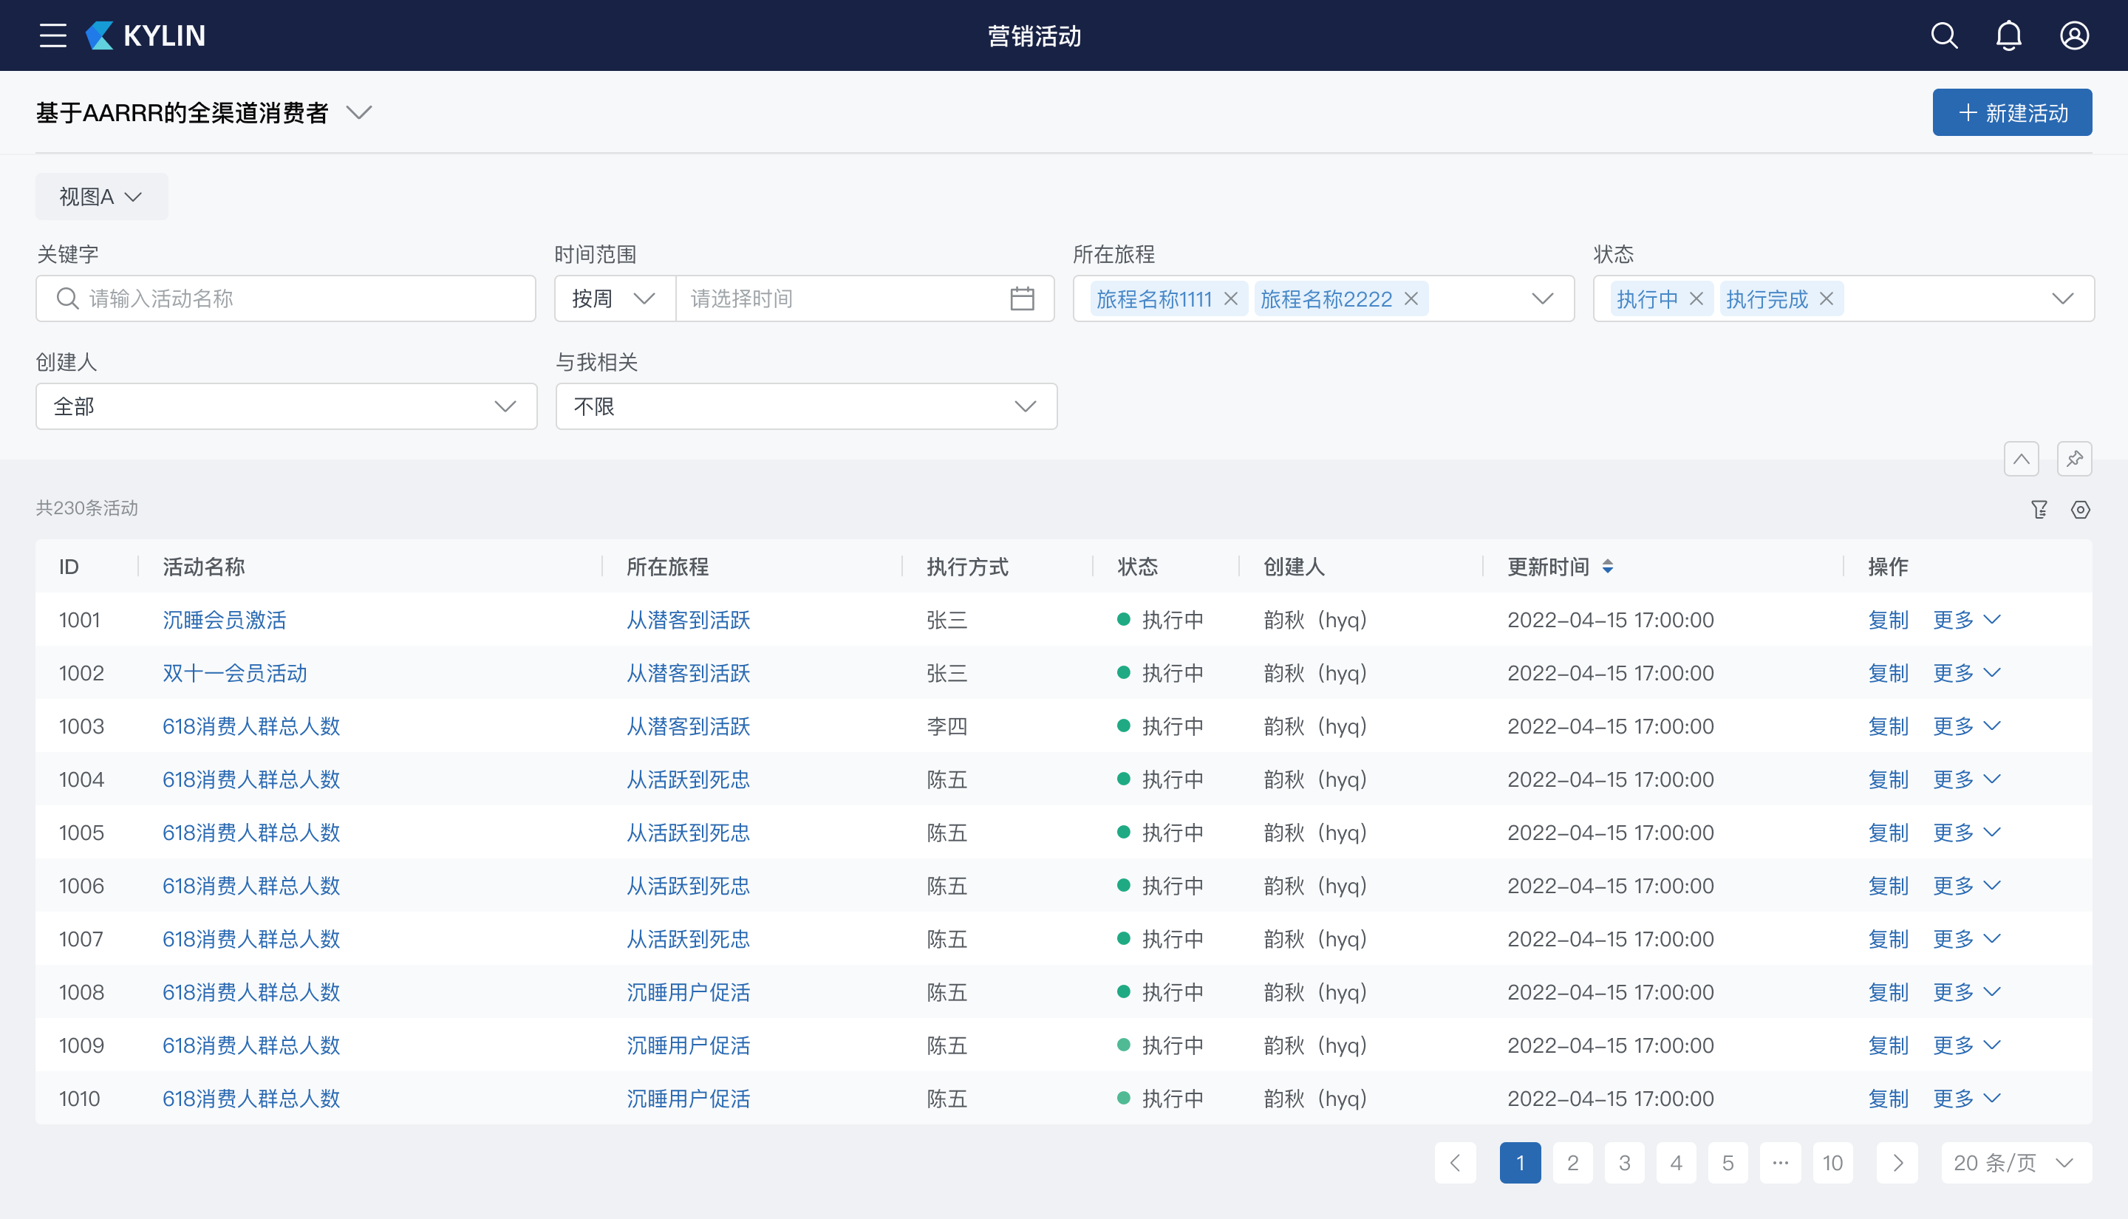This screenshot has width=2128, height=1219.
Task: Expand 更多 for row 1010
Action: tap(1966, 1098)
